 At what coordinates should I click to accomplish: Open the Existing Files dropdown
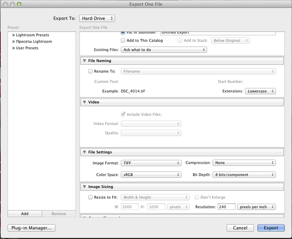coord(164,50)
